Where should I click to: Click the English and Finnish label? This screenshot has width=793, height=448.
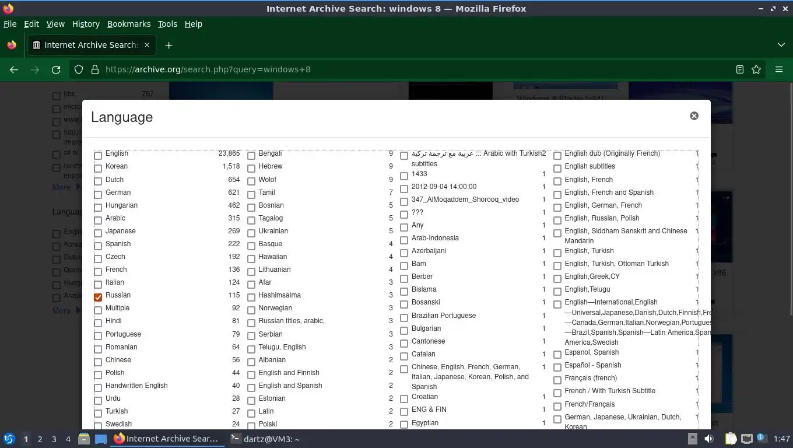tap(289, 373)
